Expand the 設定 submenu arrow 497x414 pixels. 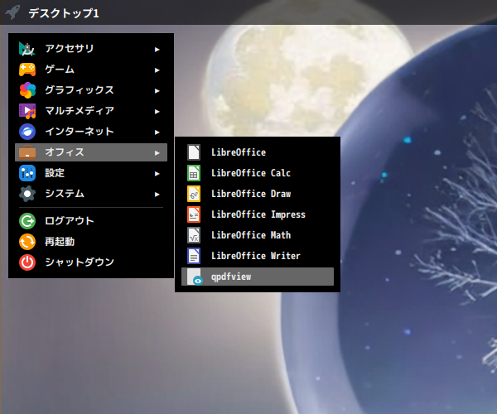click(157, 174)
